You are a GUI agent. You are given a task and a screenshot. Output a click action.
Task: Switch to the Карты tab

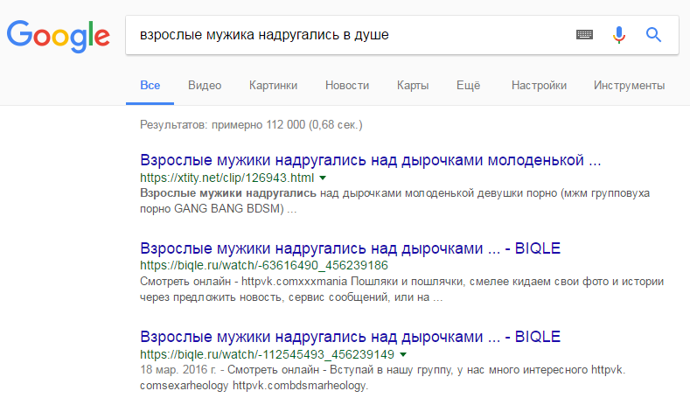pyautogui.click(x=413, y=86)
